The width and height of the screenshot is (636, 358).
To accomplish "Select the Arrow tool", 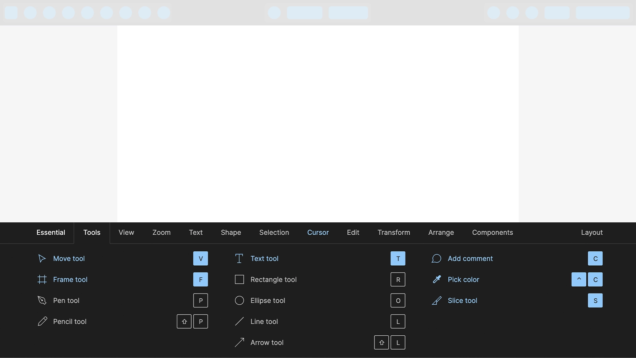I will point(267,342).
